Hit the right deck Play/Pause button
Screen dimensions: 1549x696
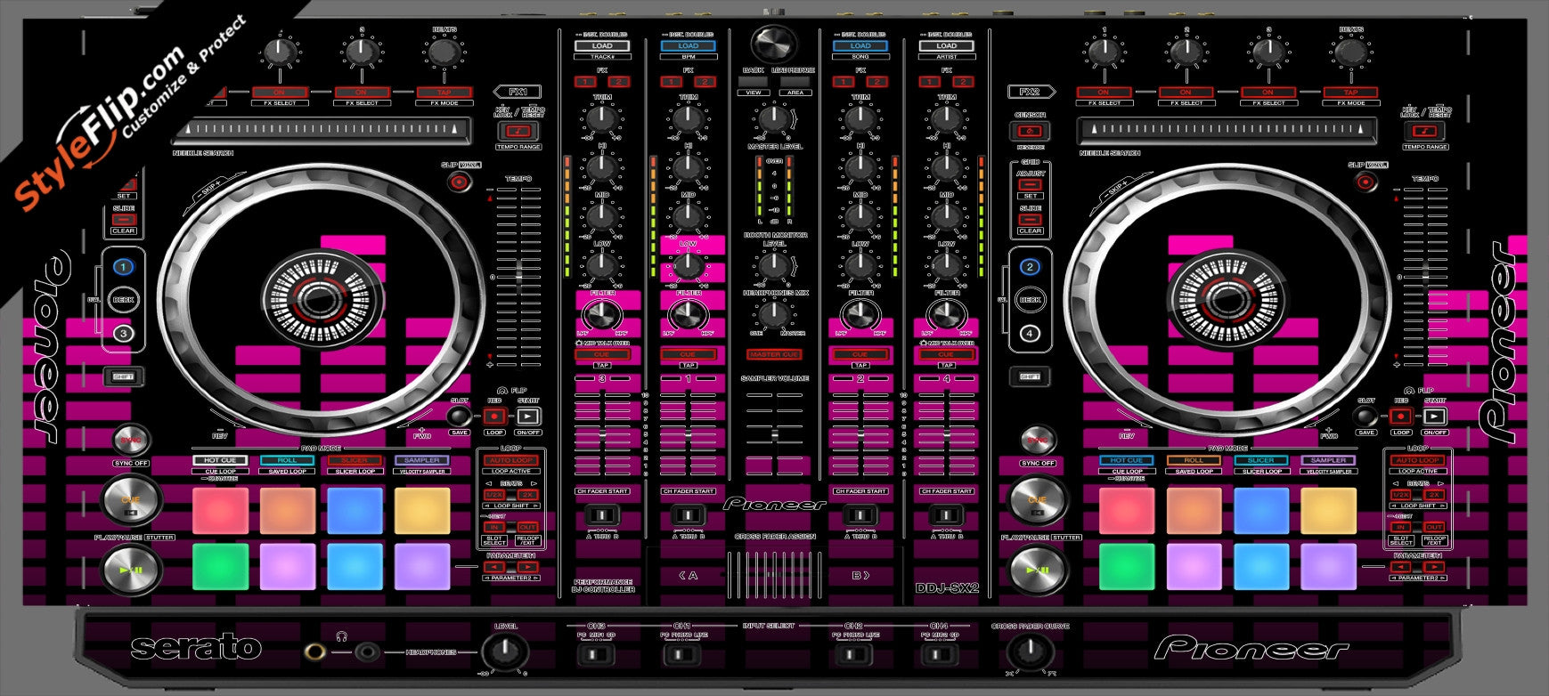tap(1038, 571)
